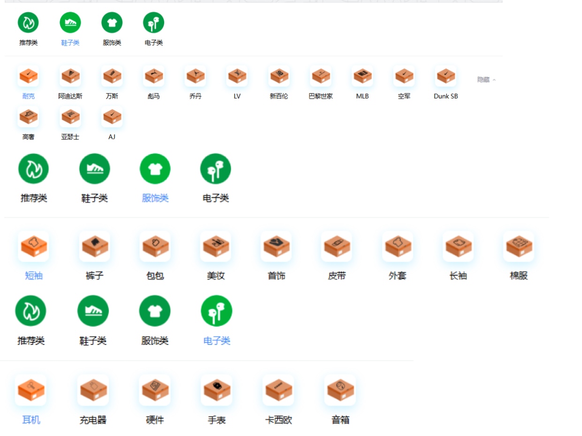The image size is (582, 436).
Task: Select highlighted 服饰类 tab above 包包 row
Action: pyautogui.click(x=155, y=169)
